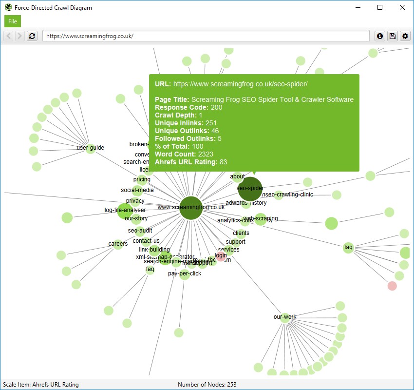Click the save diagram floppy icon
Viewport: 414px width, 390px height.
pos(393,36)
